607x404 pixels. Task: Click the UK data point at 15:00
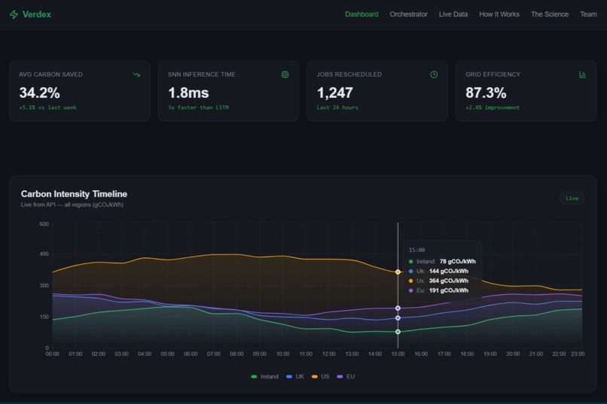coord(398,318)
